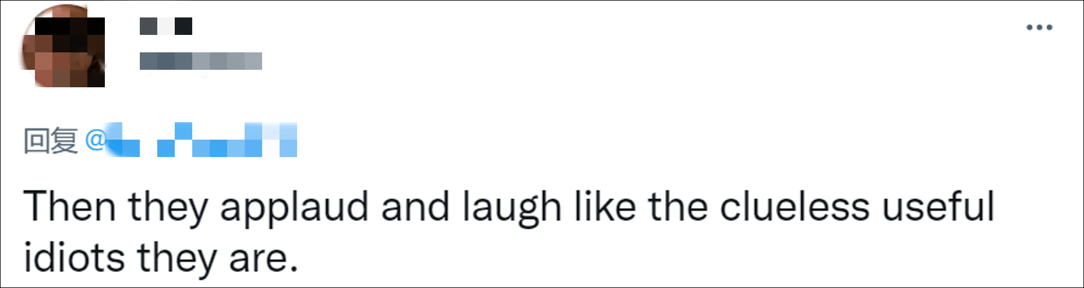The width and height of the screenshot is (1084, 288).
Task: Open the author's blurred display name
Action: click(x=166, y=26)
